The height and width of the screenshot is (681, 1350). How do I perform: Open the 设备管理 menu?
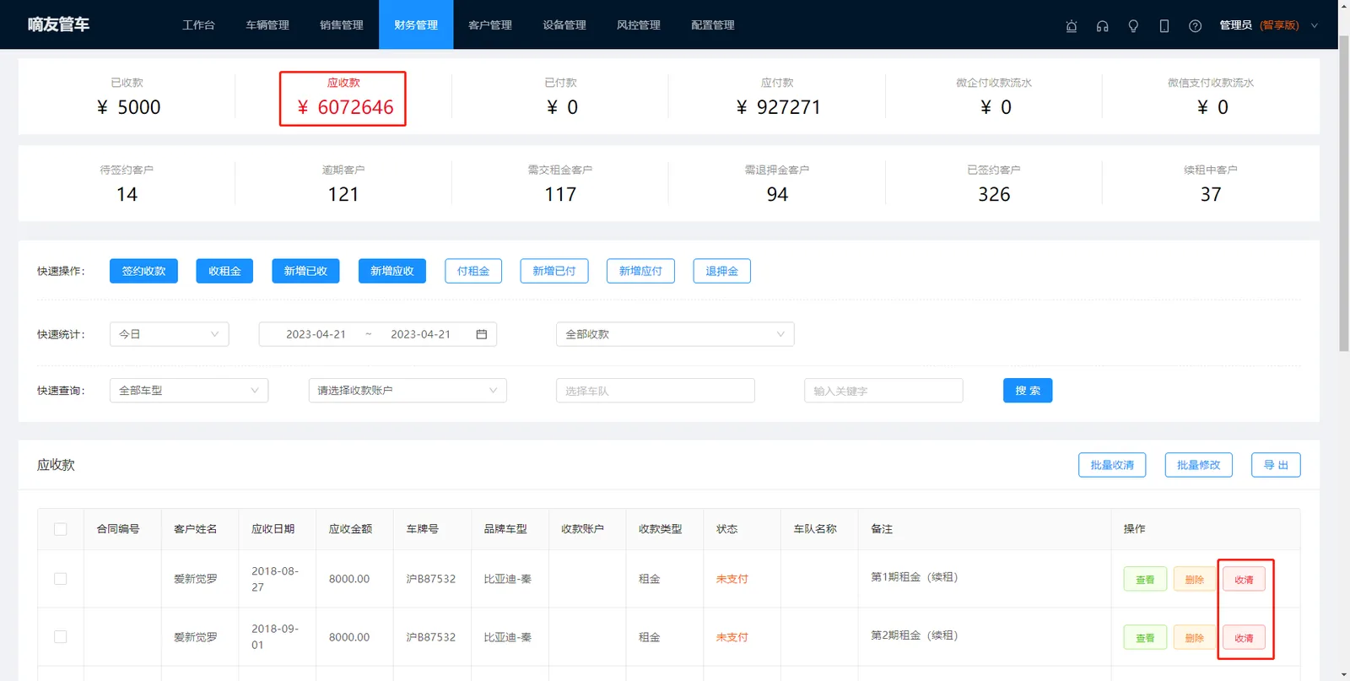click(x=564, y=24)
